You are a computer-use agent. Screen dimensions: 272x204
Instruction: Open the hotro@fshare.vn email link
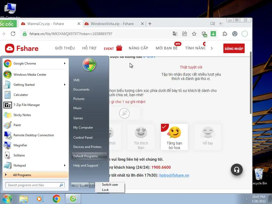click(x=174, y=175)
